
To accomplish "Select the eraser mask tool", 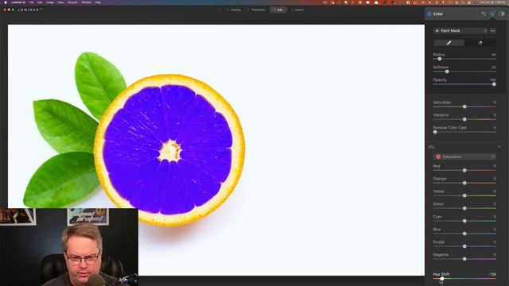I will click(x=480, y=43).
